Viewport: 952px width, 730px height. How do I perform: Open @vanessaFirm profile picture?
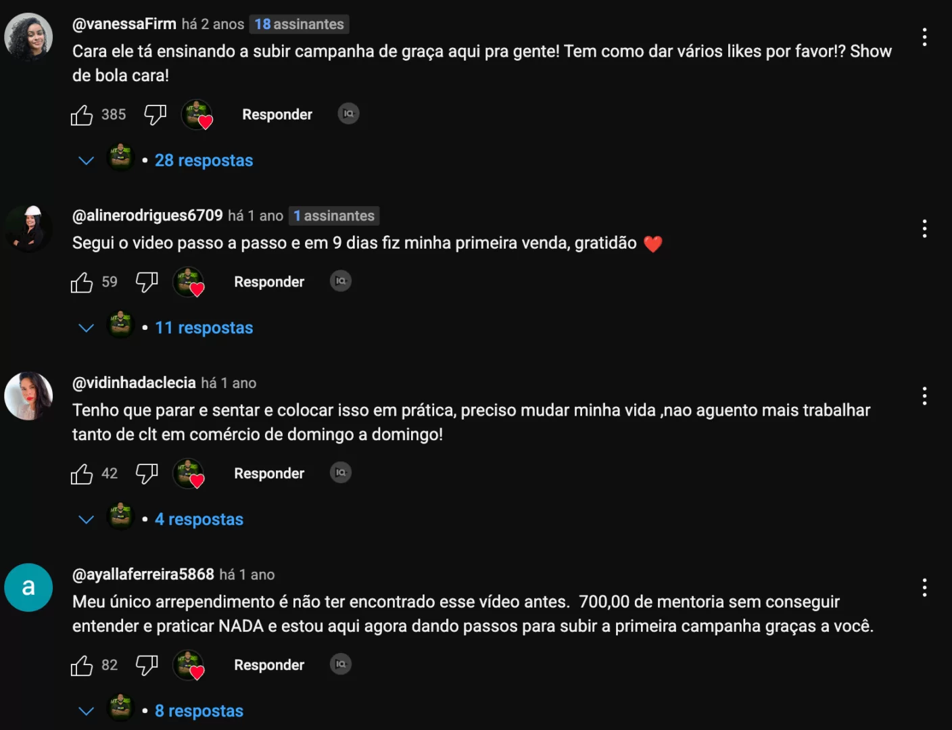[28, 37]
